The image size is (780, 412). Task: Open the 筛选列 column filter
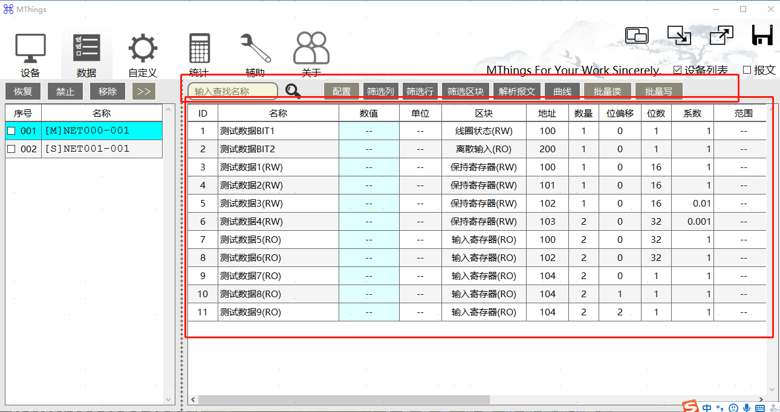click(x=380, y=92)
